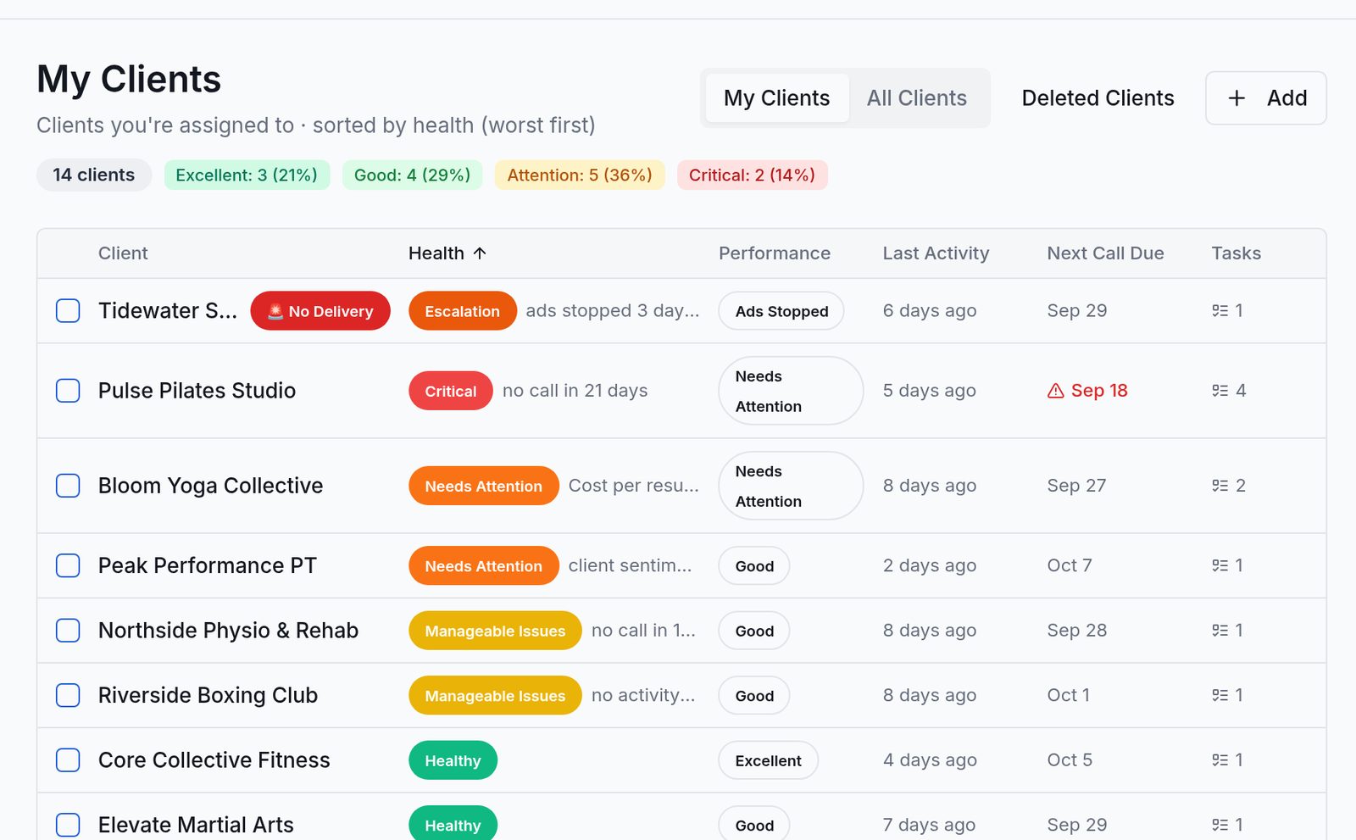Image resolution: width=1356 pixels, height=840 pixels.
Task: Open tasks icon for Northside Physio & Rehab
Action: [1220, 631]
